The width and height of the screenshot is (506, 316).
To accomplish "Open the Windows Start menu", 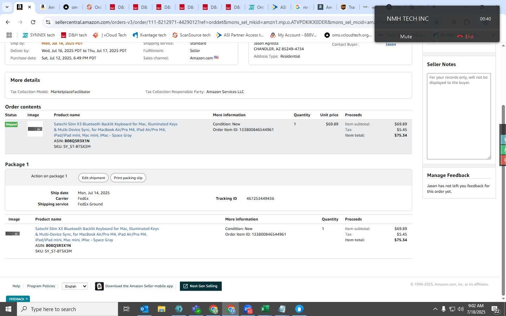I will tap(8, 309).
